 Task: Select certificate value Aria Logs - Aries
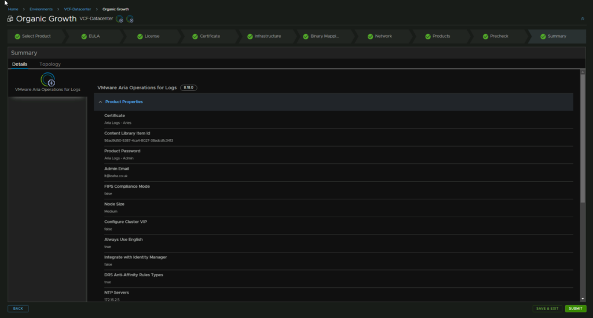[118, 123]
